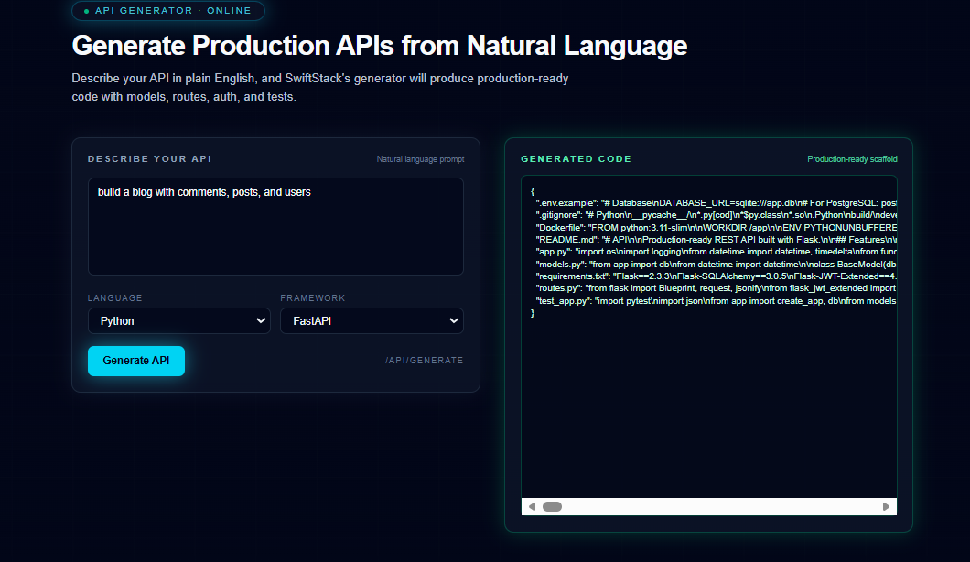Click the green status dot in the online badge
This screenshot has height=562, width=970.
(87, 11)
